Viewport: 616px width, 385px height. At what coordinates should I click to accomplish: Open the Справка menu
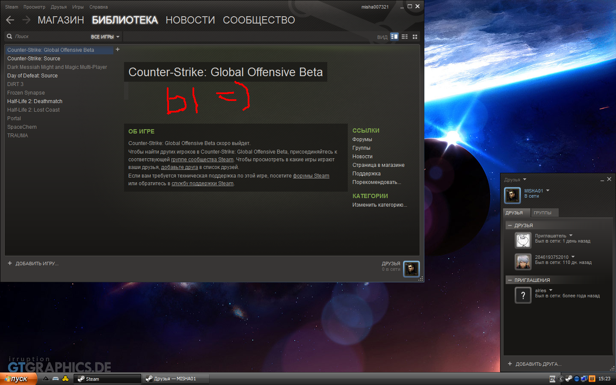click(x=98, y=7)
